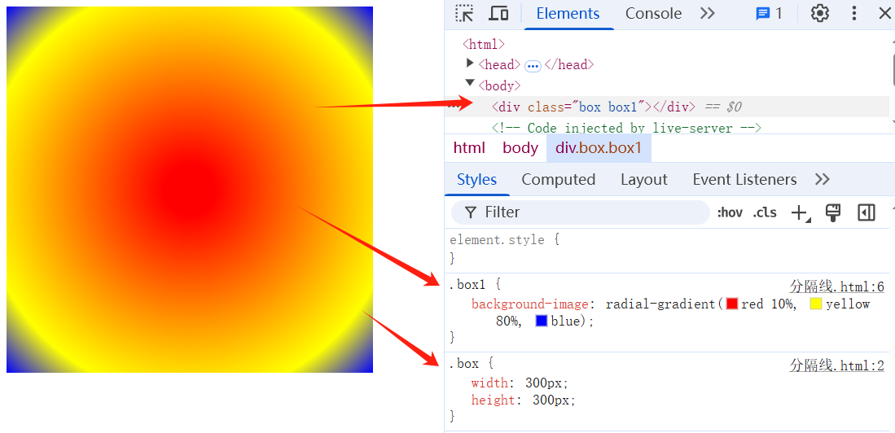Viewport: 895px width, 433px height.
Task: Collapse the body element node
Action: pyautogui.click(x=470, y=83)
